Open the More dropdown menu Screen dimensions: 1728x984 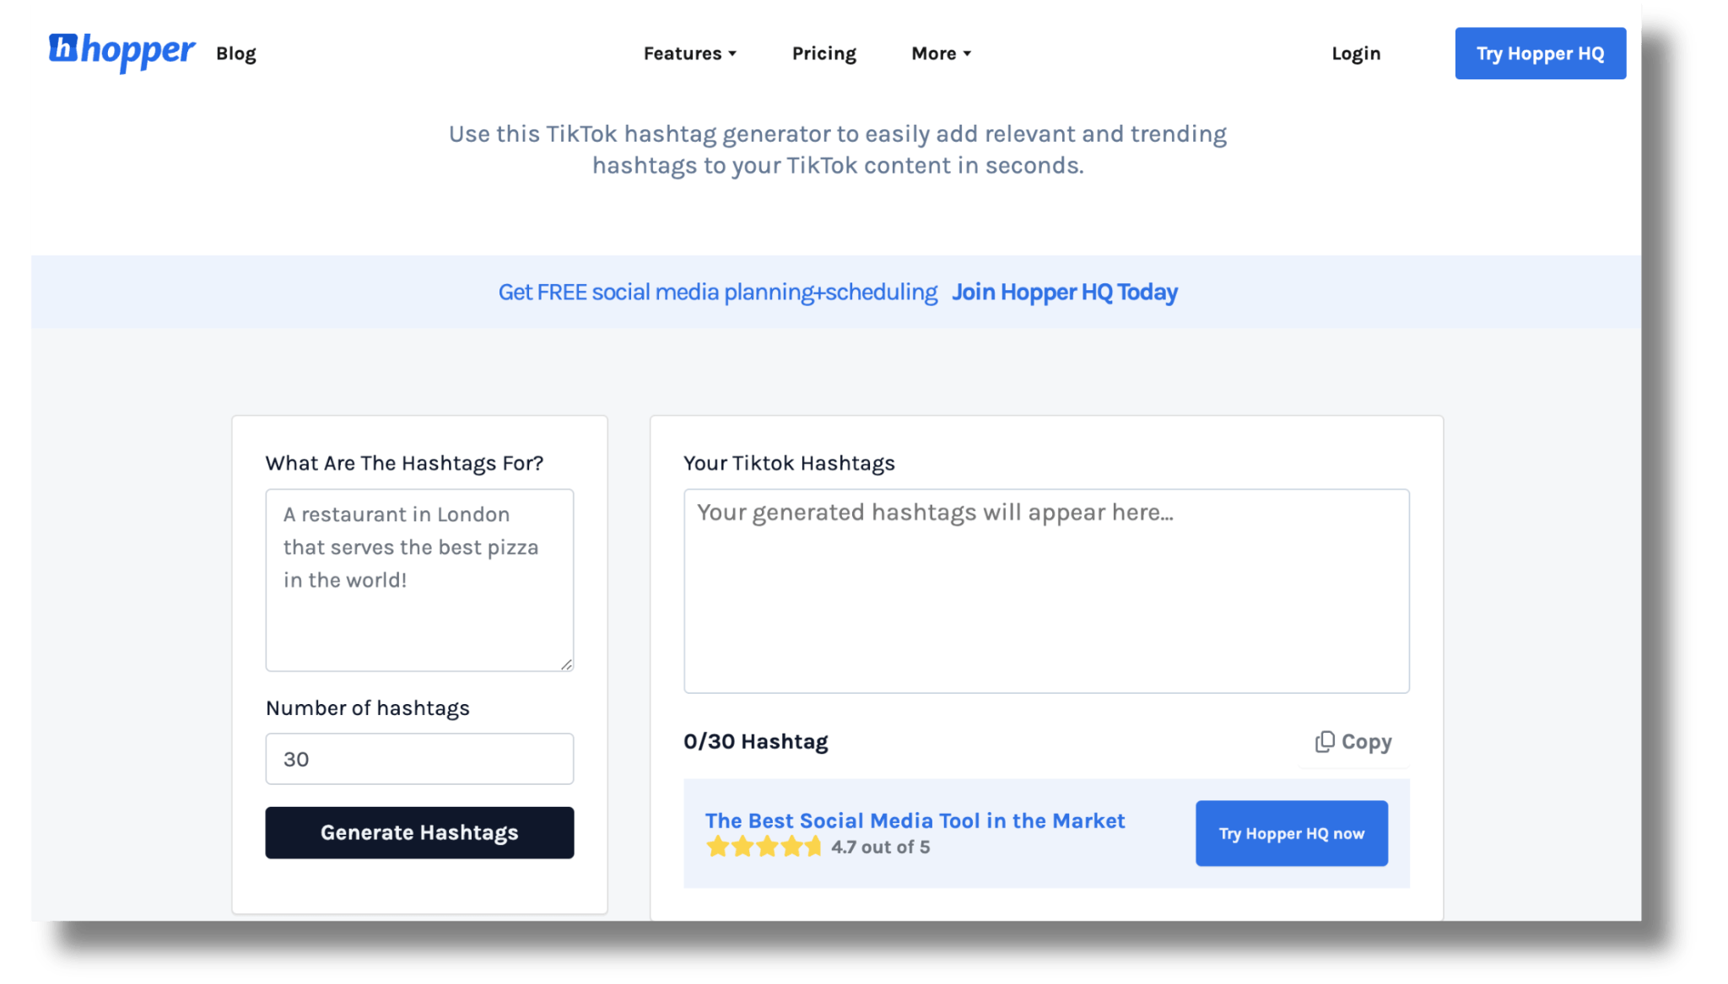coord(941,53)
